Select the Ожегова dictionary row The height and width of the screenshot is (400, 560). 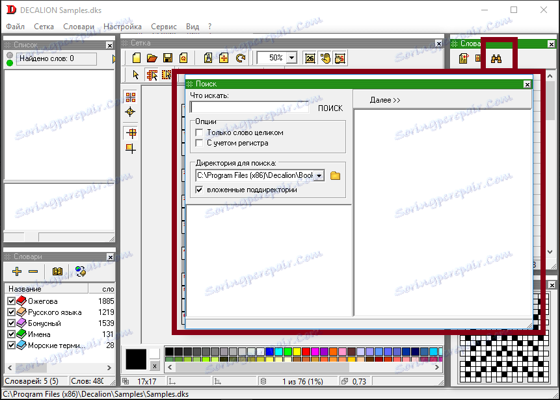coord(60,301)
